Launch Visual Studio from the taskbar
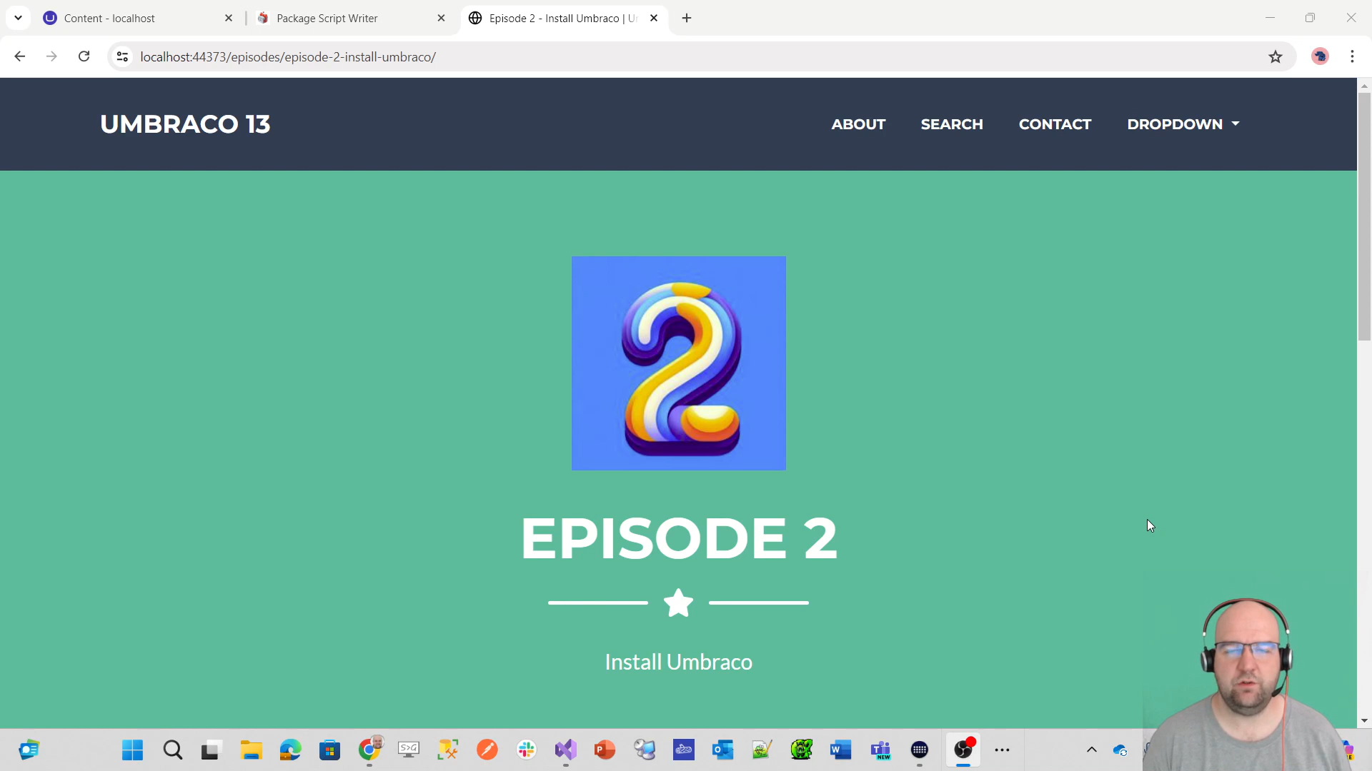The width and height of the screenshot is (1372, 771). click(566, 750)
